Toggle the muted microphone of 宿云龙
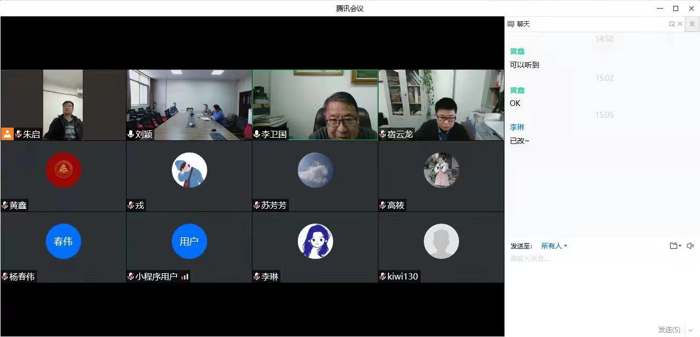 pyautogui.click(x=383, y=134)
